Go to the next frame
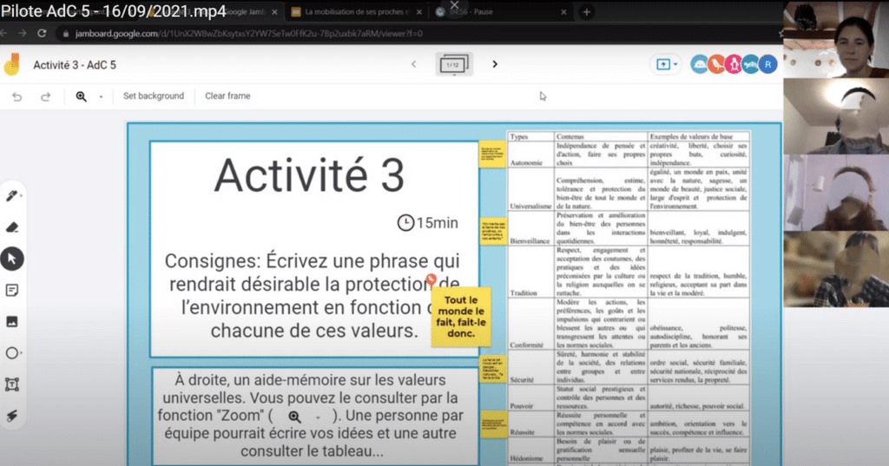 [495, 64]
